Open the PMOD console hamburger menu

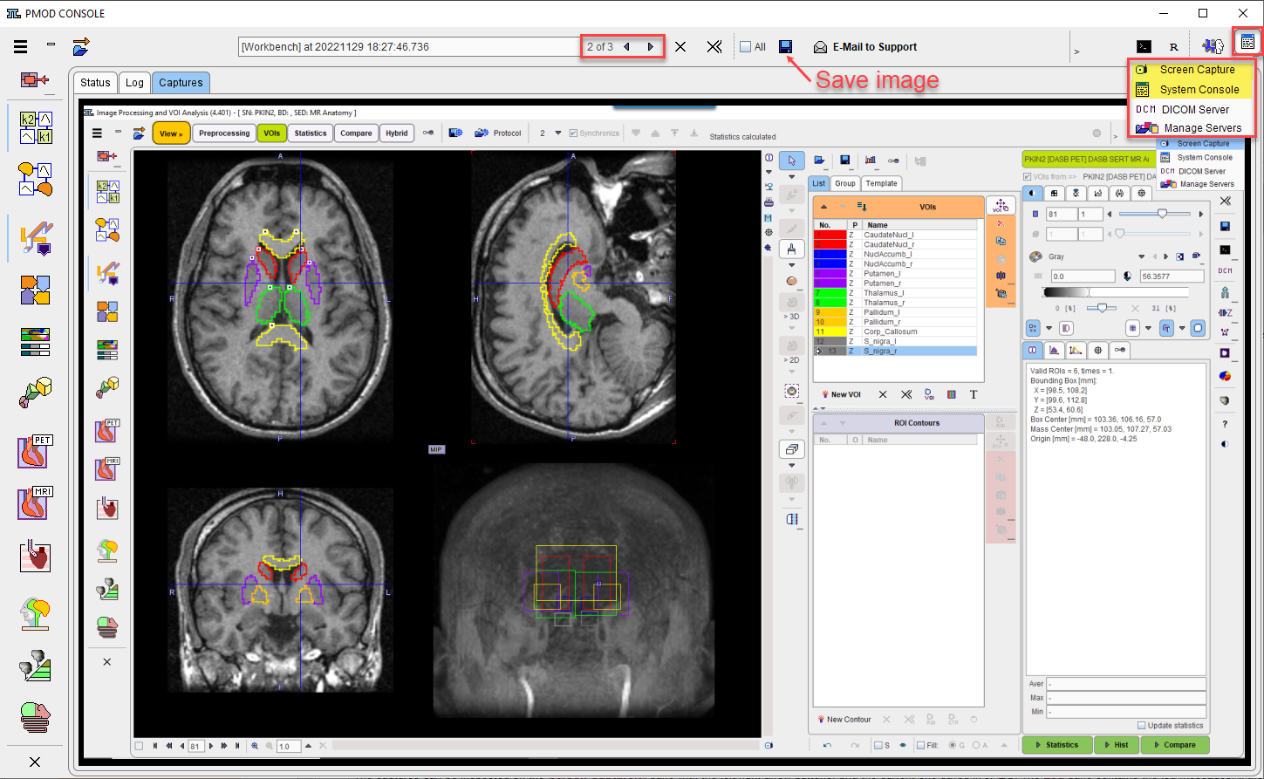coord(20,47)
